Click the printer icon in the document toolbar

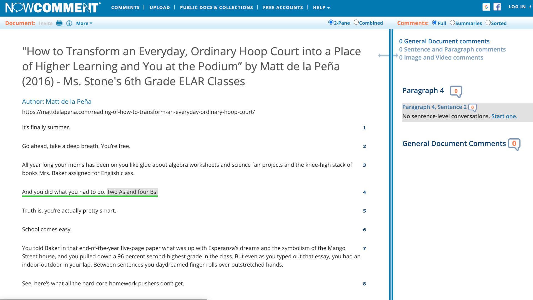(x=59, y=23)
